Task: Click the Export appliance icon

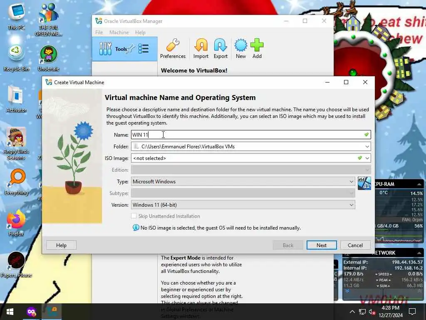Action: click(x=220, y=49)
